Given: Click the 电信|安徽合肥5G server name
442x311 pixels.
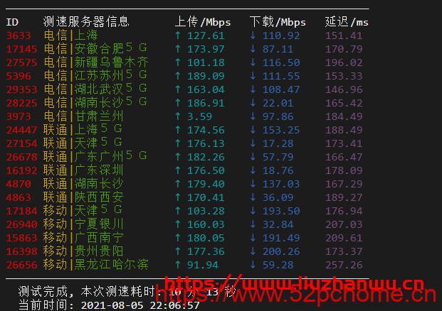Looking at the screenshot, I should [x=95, y=49].
